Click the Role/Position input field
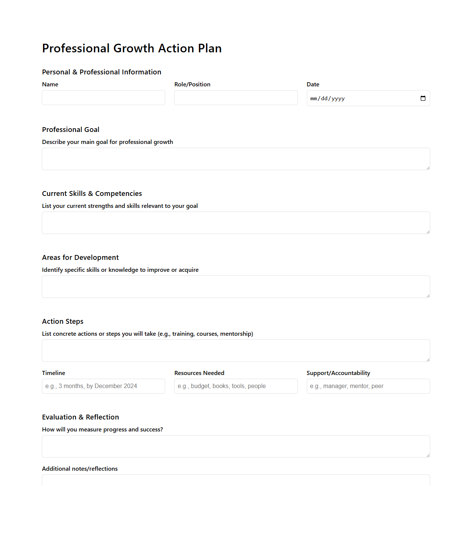 (x=235, y=98)
